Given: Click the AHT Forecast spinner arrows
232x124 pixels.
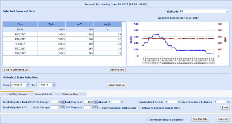Looking at the screenshot, I should 96,107.
